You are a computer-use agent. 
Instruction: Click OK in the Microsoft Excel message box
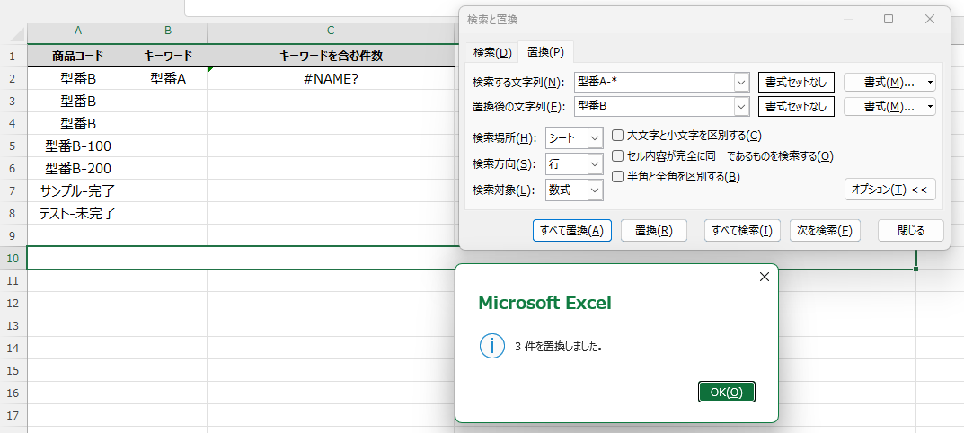tap(727, 392)
